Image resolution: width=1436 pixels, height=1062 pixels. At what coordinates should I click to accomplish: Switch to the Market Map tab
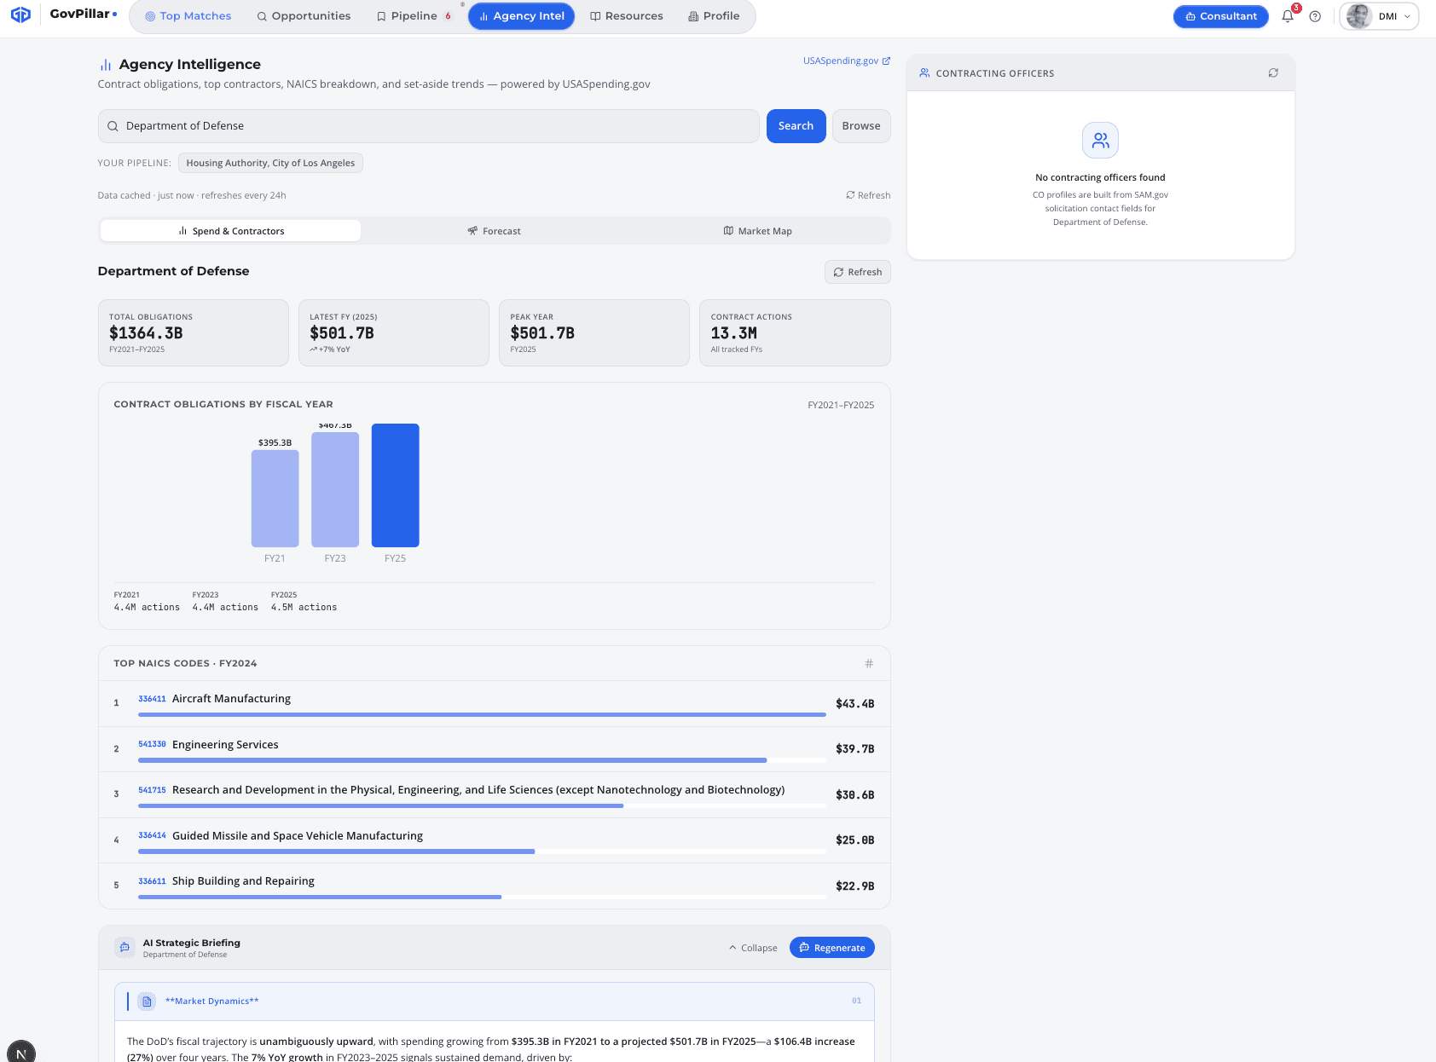757,231
